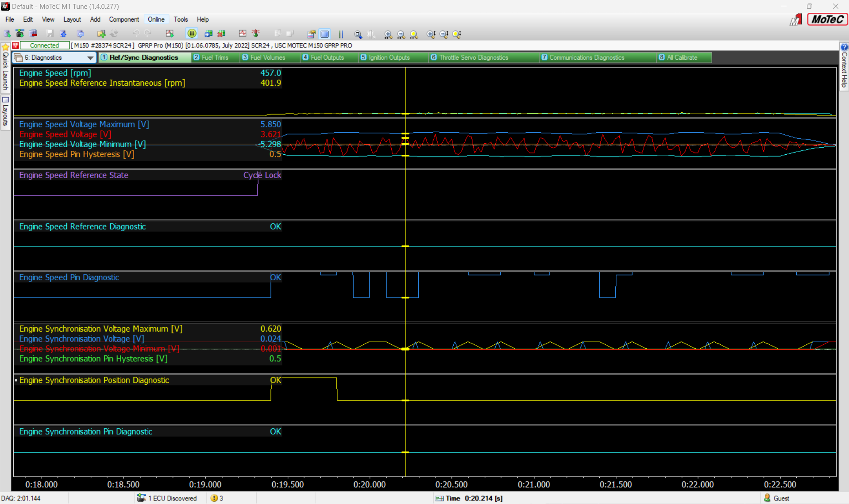Click the warnings count in status bar
This screenshot has height=504, width=849.
coord(216,498)
